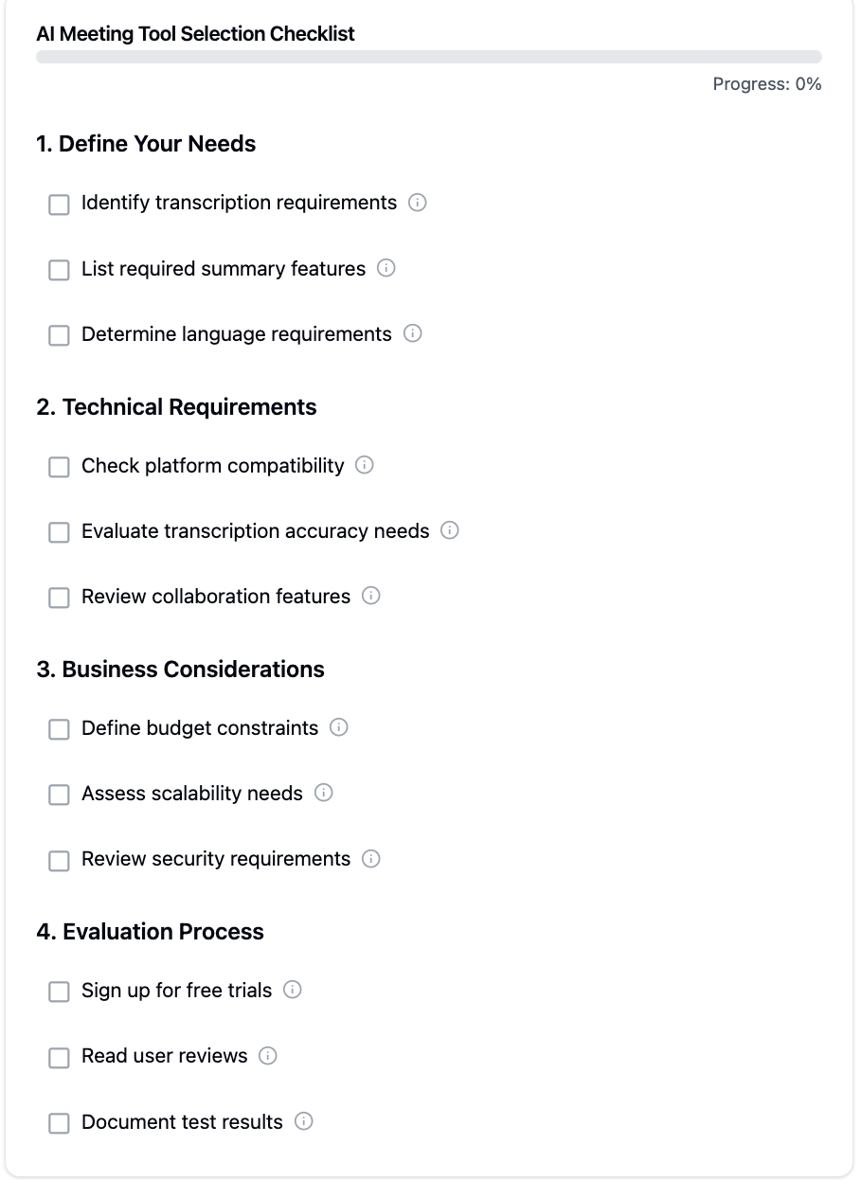Mark Review security requirements as done
862x1180 pixels.
59,859
